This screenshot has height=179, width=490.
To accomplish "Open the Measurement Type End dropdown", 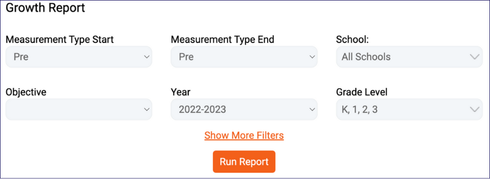I will pyautogui.click(x=244, y=56).
